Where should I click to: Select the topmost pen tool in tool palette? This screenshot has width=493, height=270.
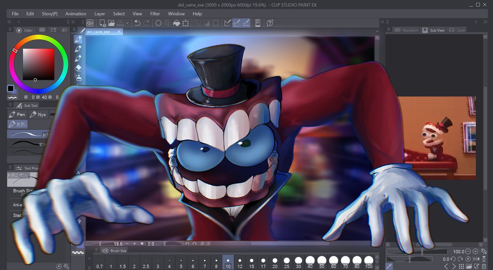78,39
